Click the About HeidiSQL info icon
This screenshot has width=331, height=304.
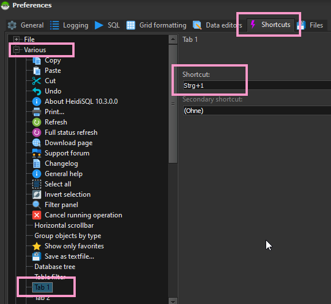pyautogui.click(x=37, y=102)
